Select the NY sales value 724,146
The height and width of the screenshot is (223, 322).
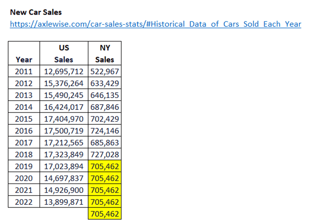(x=105, y=131)
